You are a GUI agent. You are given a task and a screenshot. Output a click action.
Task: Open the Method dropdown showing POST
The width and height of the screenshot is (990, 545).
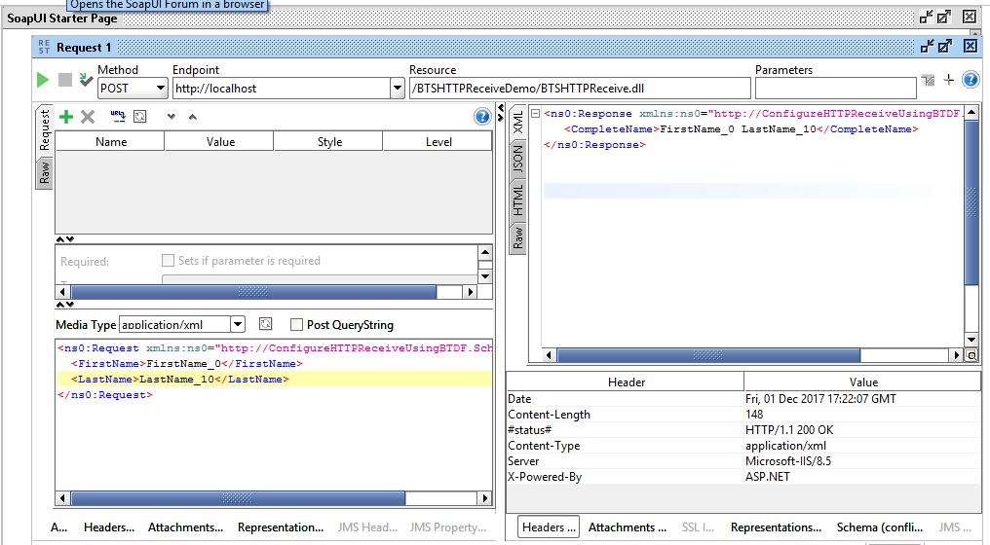click(161, 89)
